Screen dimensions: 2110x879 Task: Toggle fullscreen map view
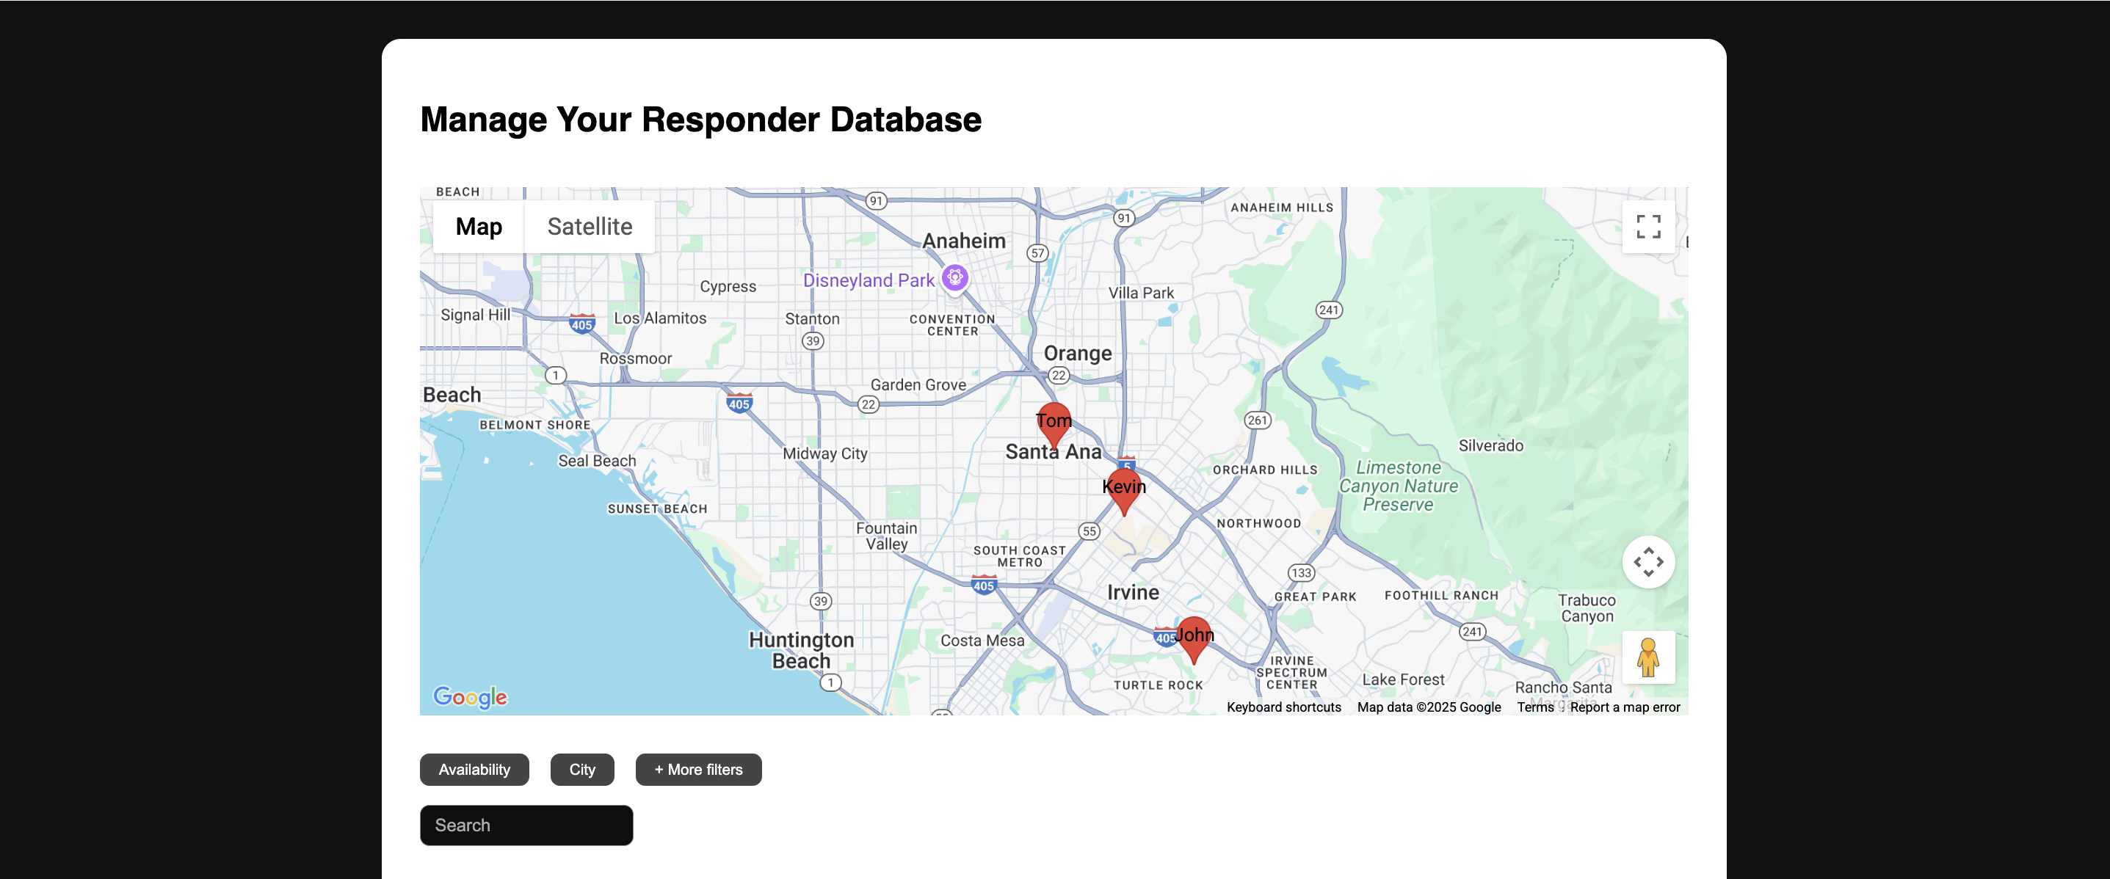[x=1647, y=227]
